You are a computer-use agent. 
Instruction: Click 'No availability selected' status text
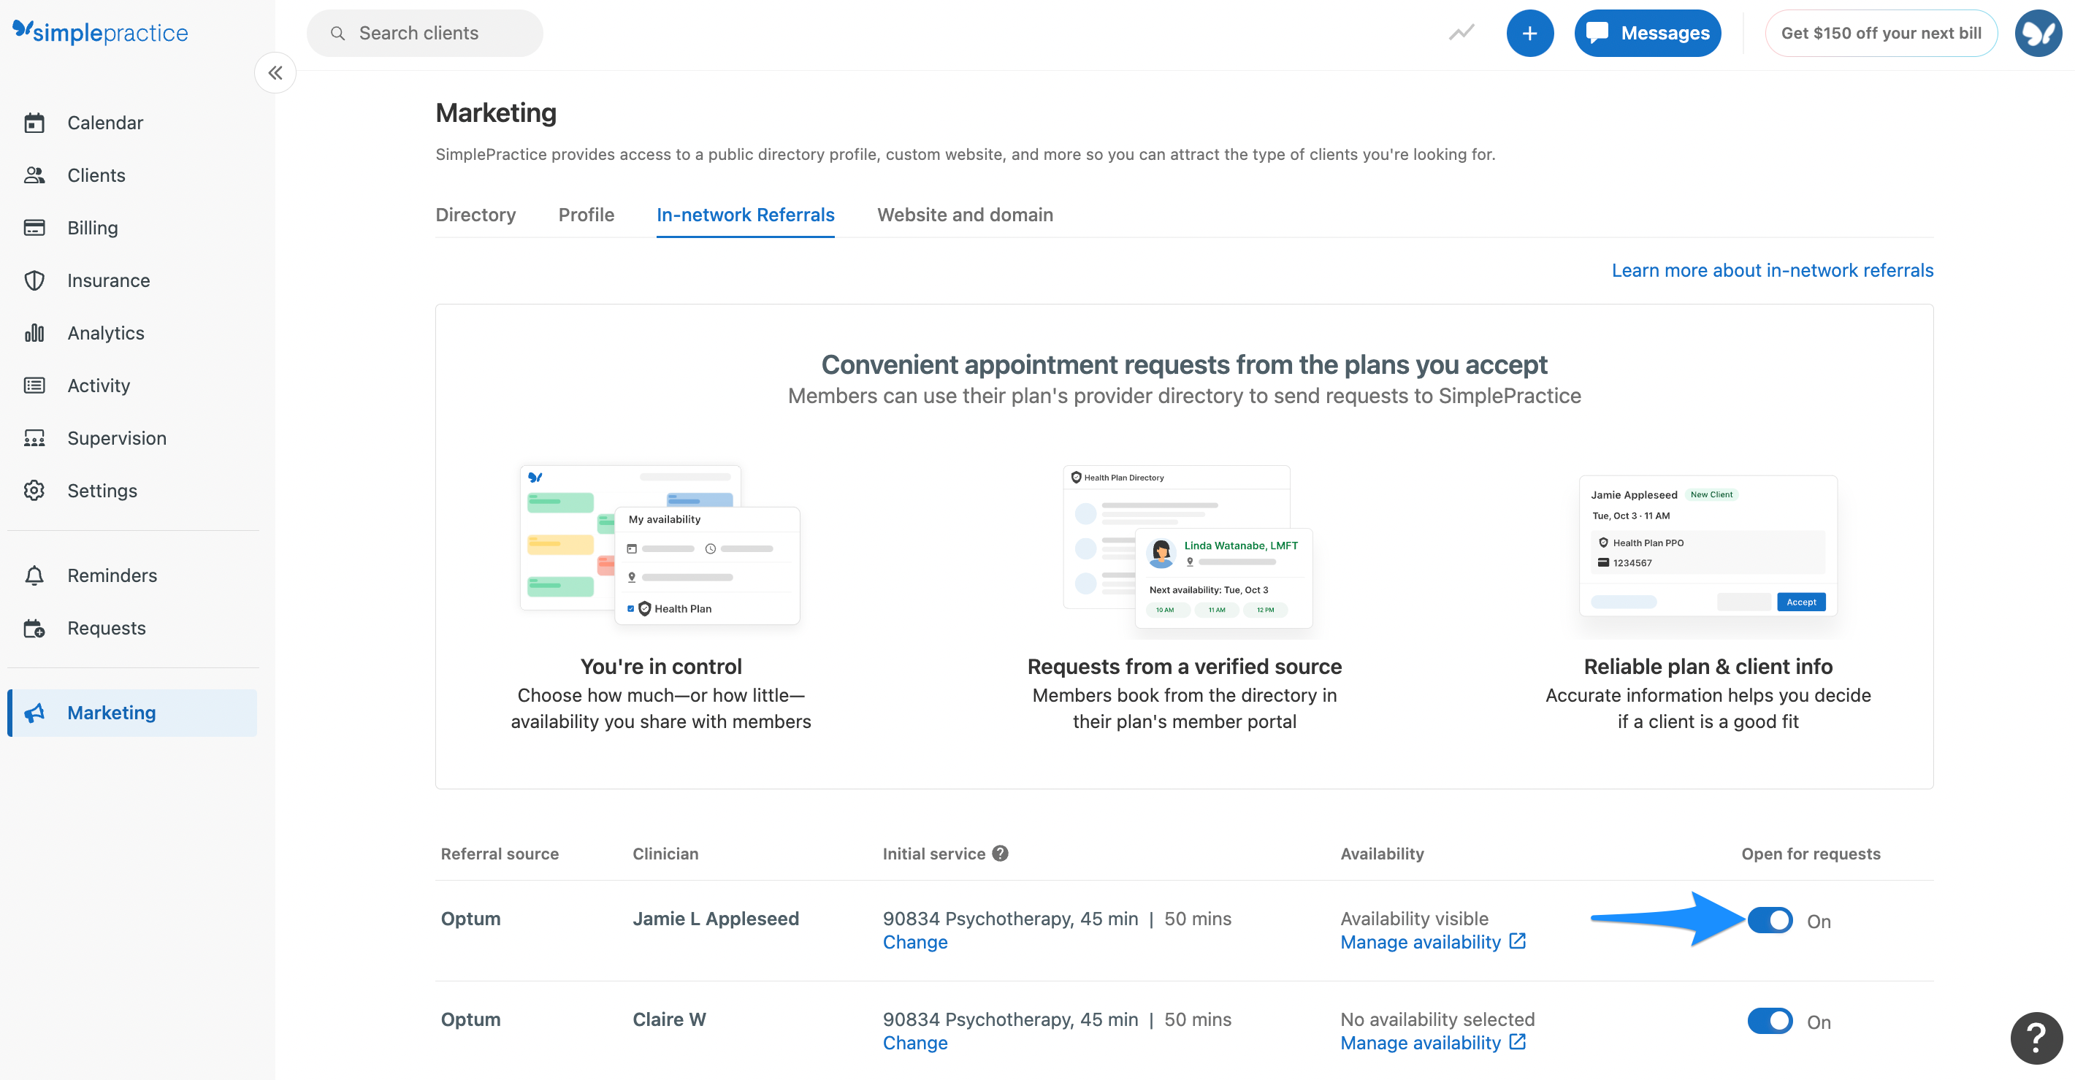[1437, 1019]
